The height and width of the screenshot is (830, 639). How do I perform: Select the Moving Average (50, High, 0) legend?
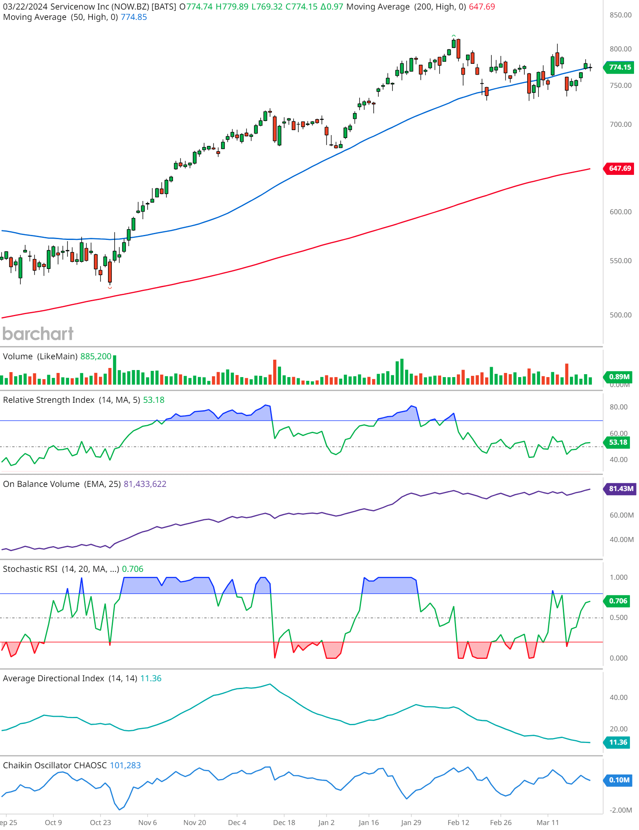(x=60, y=17)
